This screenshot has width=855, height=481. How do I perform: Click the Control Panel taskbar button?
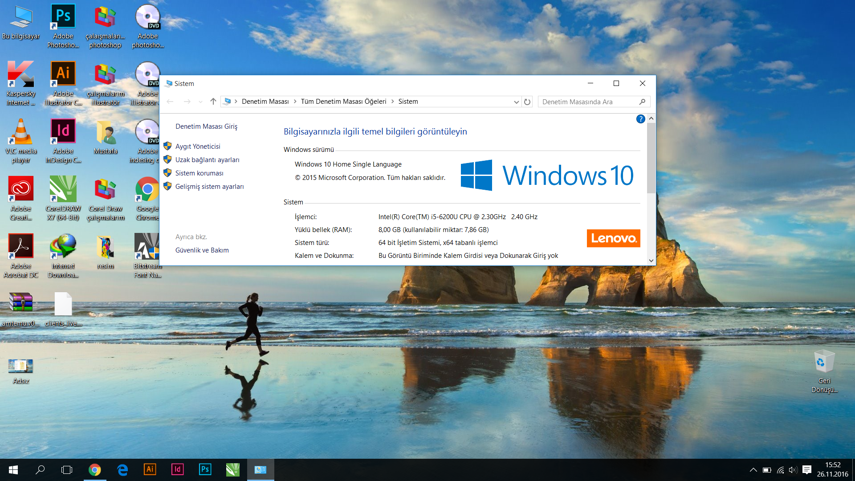click(x=261, y=470)
